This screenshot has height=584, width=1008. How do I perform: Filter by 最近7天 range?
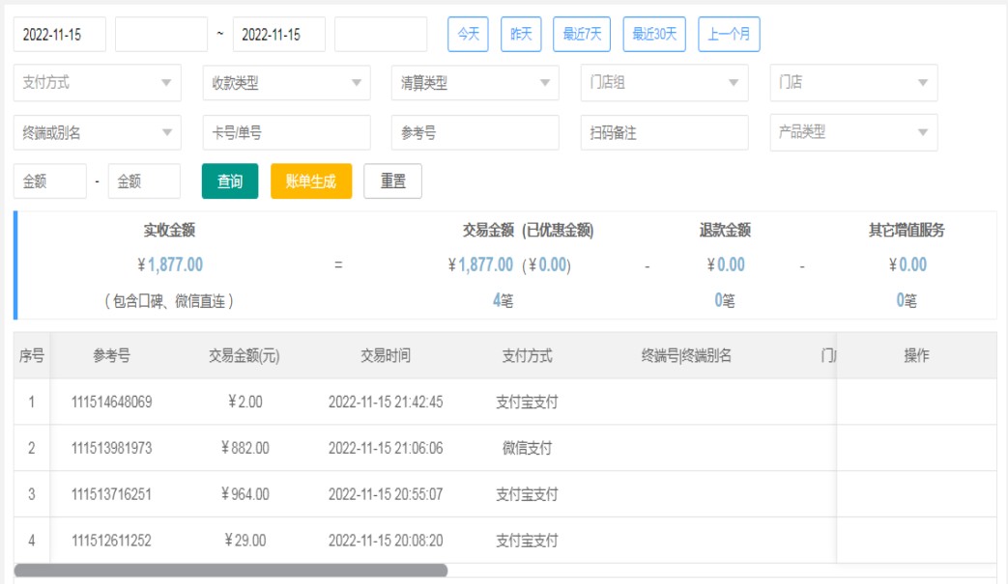coord(582,34)
